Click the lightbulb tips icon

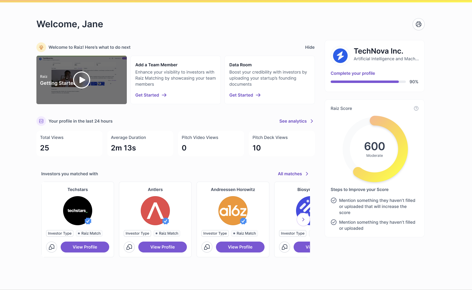pos(41,47)
